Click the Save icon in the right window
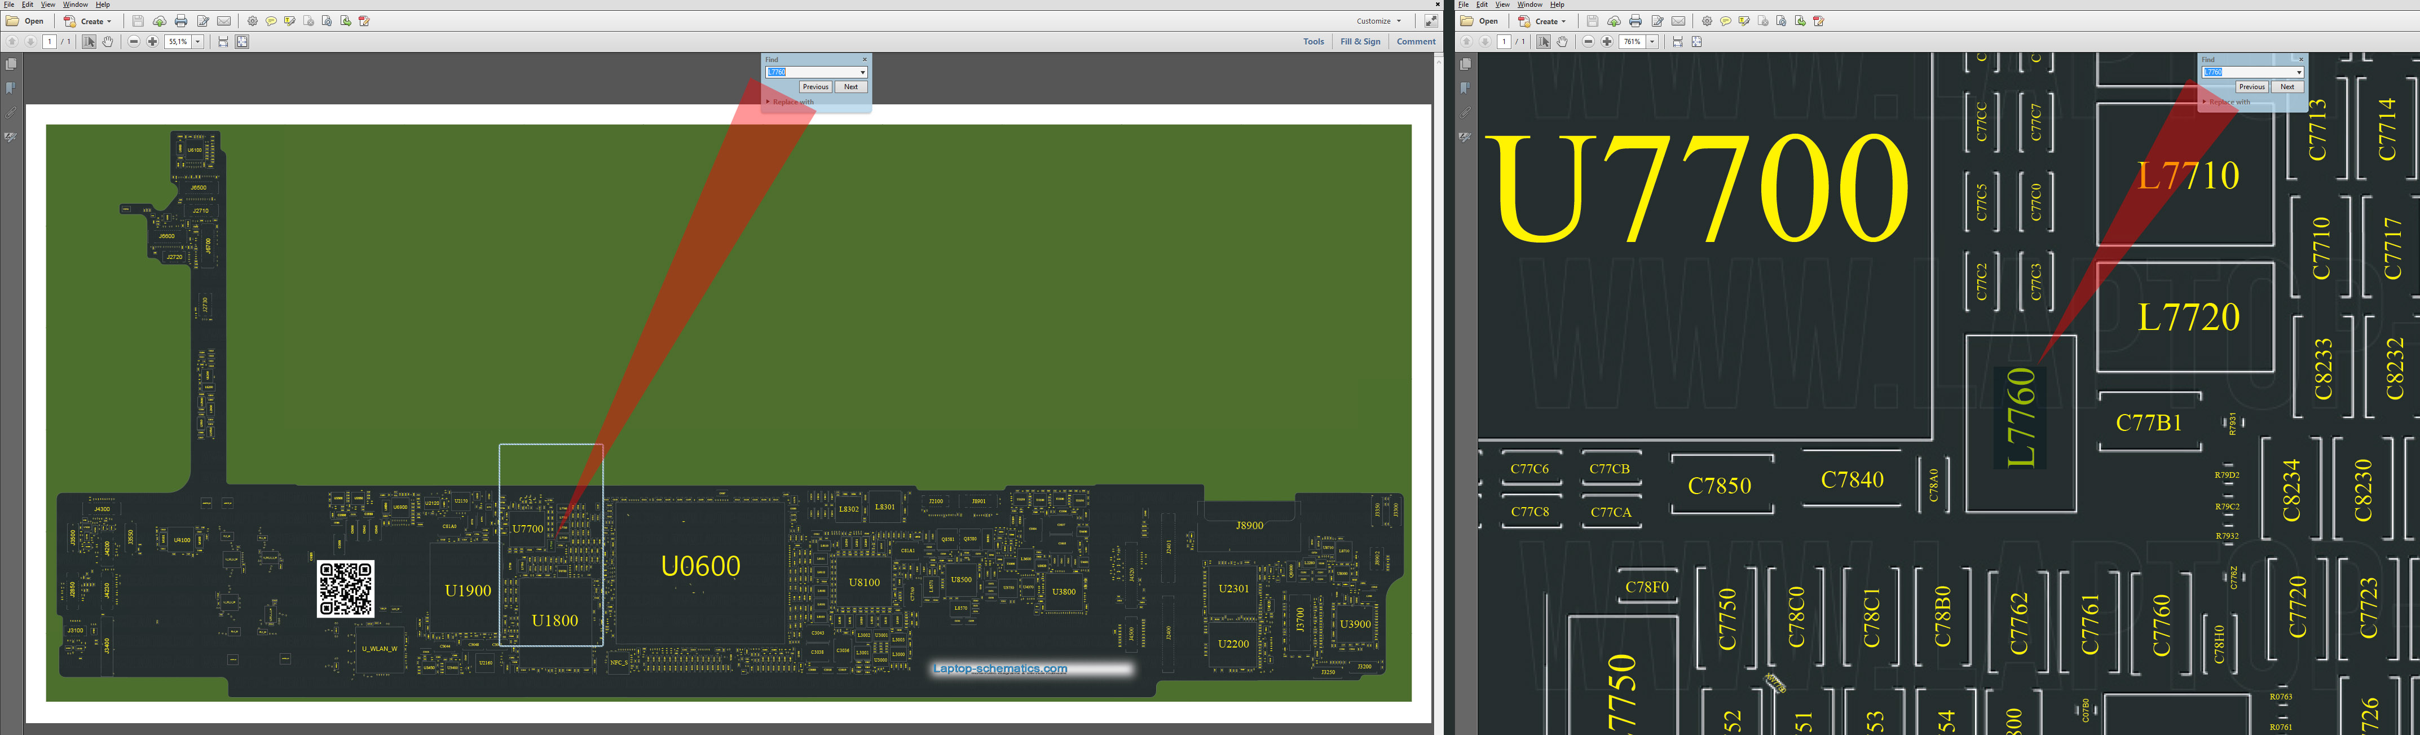The width and height of the screenshot is (2420, 735). (x=1592, y=21)
